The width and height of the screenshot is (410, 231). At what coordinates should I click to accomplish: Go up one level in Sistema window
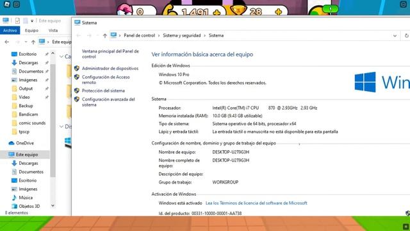[x=105, y=36]
